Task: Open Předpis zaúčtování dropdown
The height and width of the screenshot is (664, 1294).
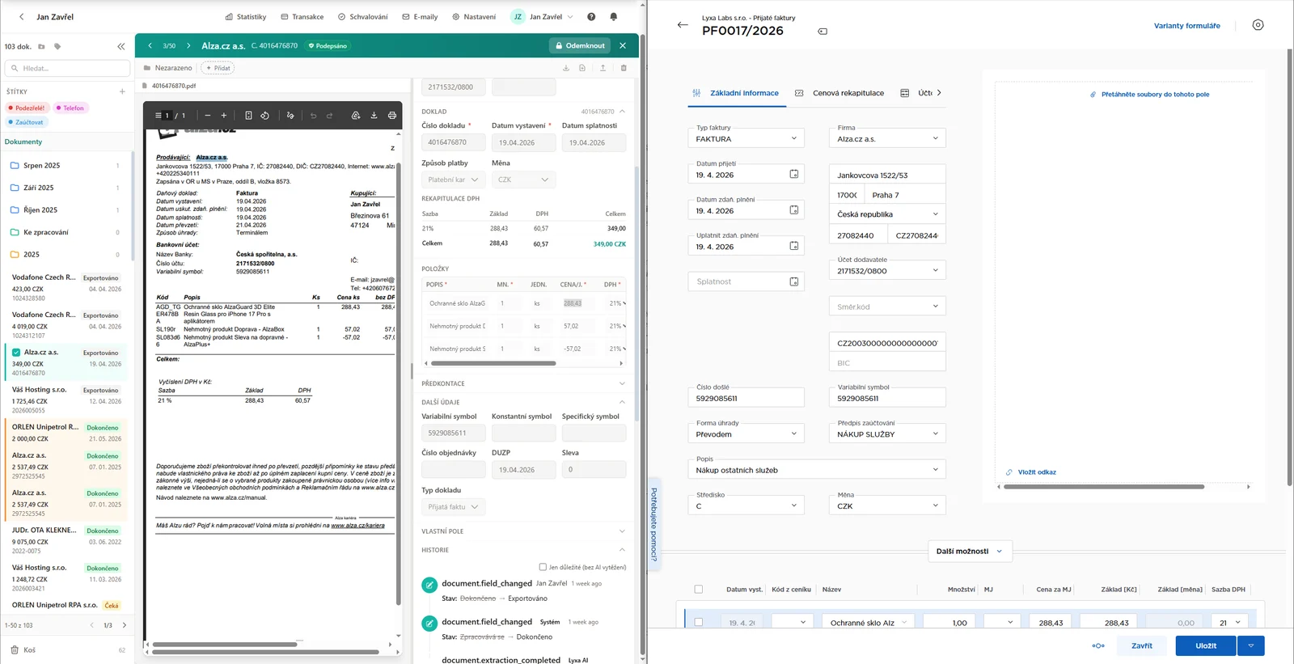Action: 887,434
